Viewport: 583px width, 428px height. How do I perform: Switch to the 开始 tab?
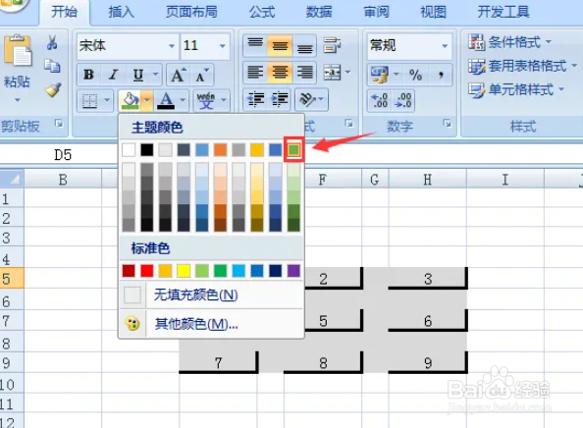[64, 12]
